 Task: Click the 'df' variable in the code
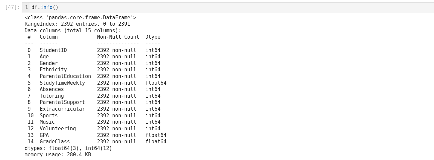34,7
